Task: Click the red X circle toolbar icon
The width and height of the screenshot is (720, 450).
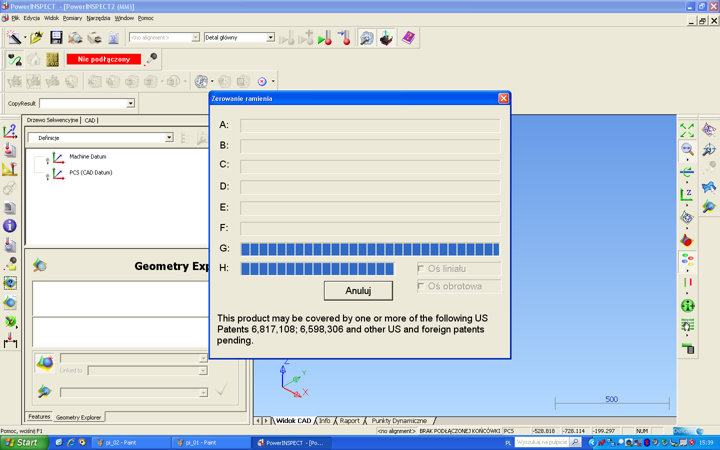Action: point(262,81)
